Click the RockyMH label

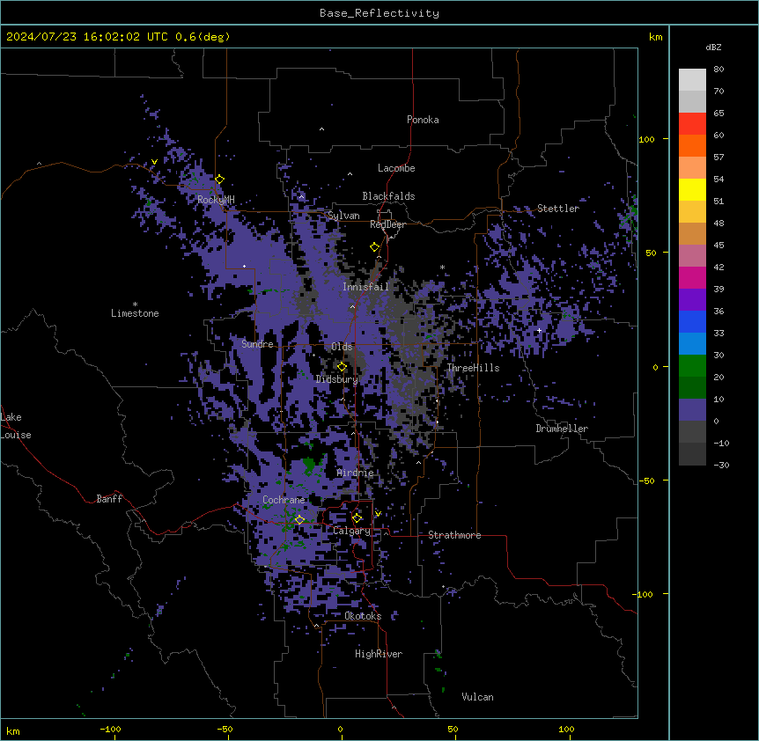click(216, 199)
